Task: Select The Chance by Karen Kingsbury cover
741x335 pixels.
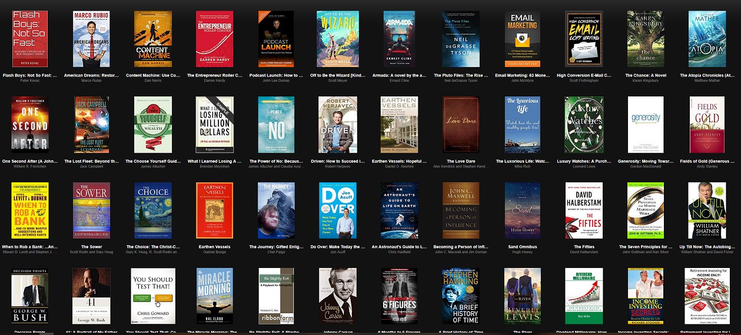Action: (x=646, y=39)
